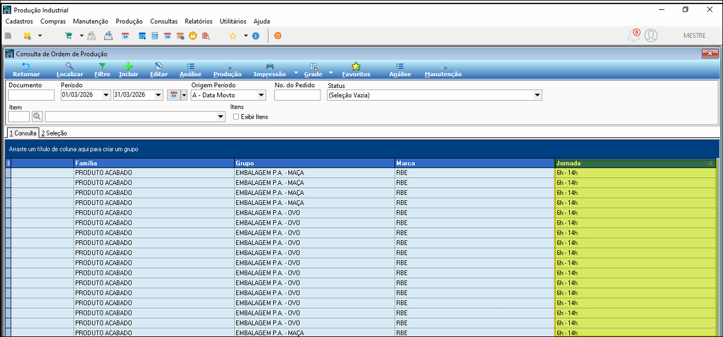The width and height of the screenshot is (723, 337).
Task: Click the green Filtro funnel button
Action: 102,70
